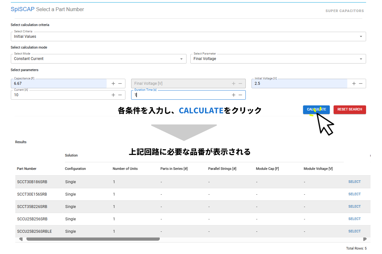This screenshot has width=382, height=254.
Task: Click the Results section label
Action: (x=21, y=142)
